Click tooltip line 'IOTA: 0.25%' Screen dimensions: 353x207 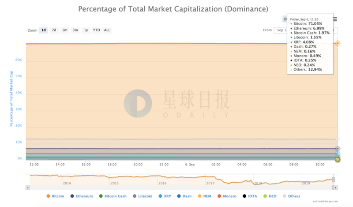pos(303,60)
